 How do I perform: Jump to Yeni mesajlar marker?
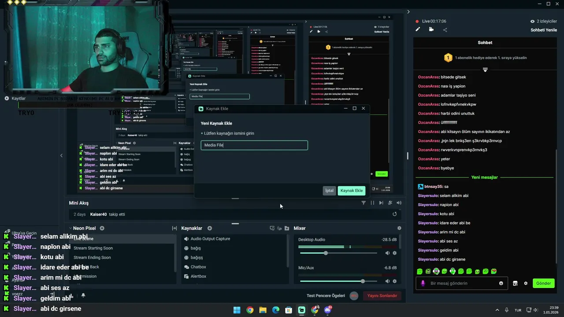tap(484, 177)
